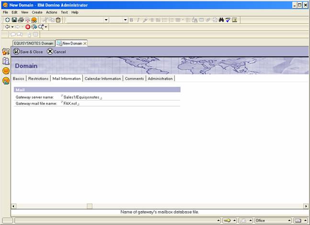Image resolution: width=310 pixels, height=225 pixels.
Task: Click the red Stop icon
Action: 28,27
